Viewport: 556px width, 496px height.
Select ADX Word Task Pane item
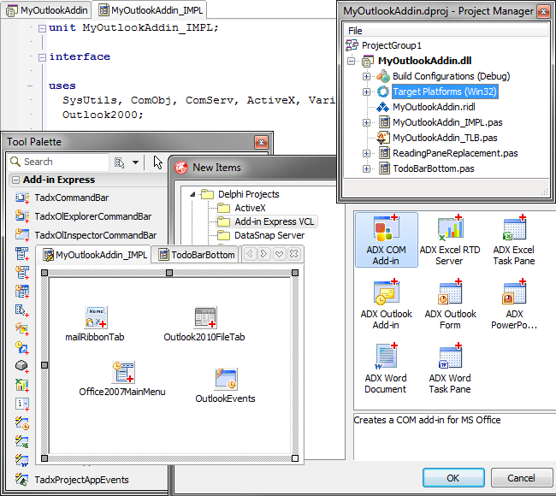(x=450, y=368)
